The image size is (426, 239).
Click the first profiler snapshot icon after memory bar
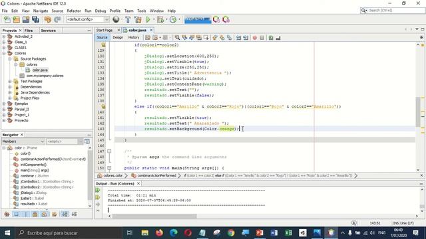[216, 19]
